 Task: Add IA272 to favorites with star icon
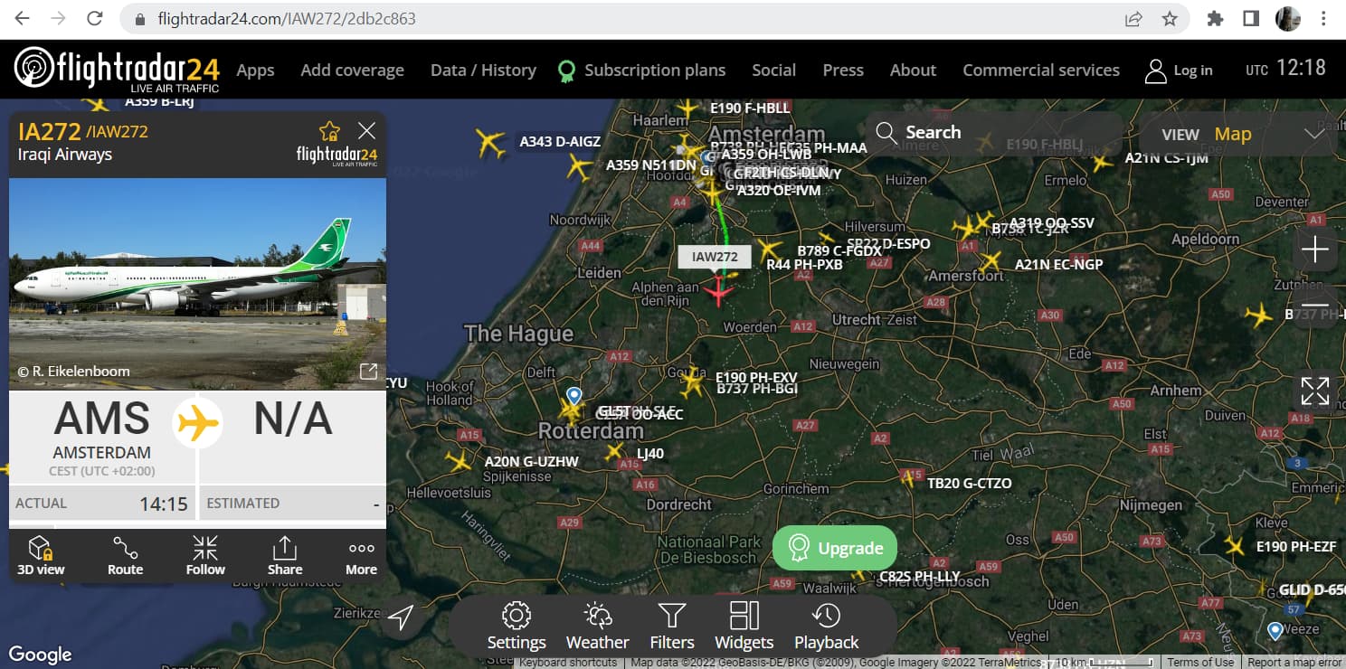[x=330, y=131]
